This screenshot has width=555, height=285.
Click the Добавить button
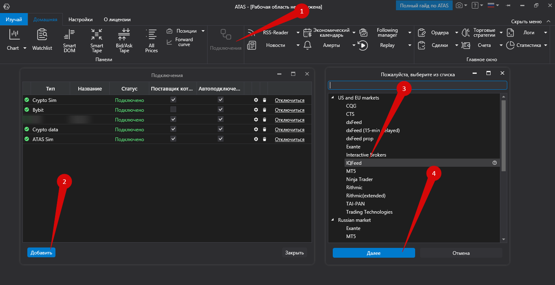click(x=41, y=253)
